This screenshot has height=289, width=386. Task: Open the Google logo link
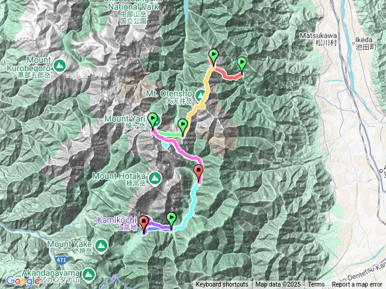(22, 281)
